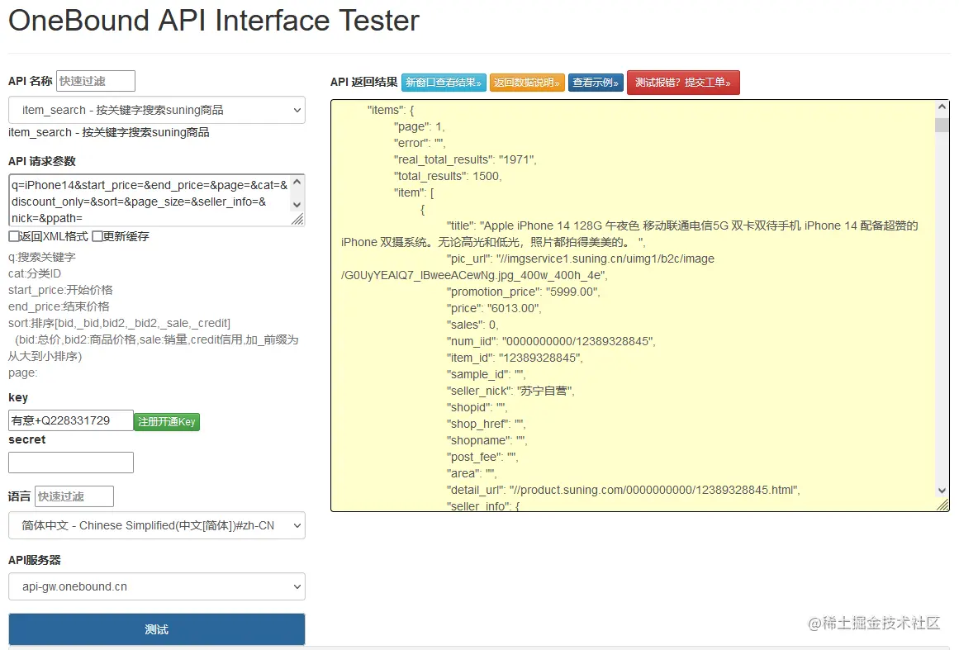Enable the 更新缓存 checkbox

[97, 237]
